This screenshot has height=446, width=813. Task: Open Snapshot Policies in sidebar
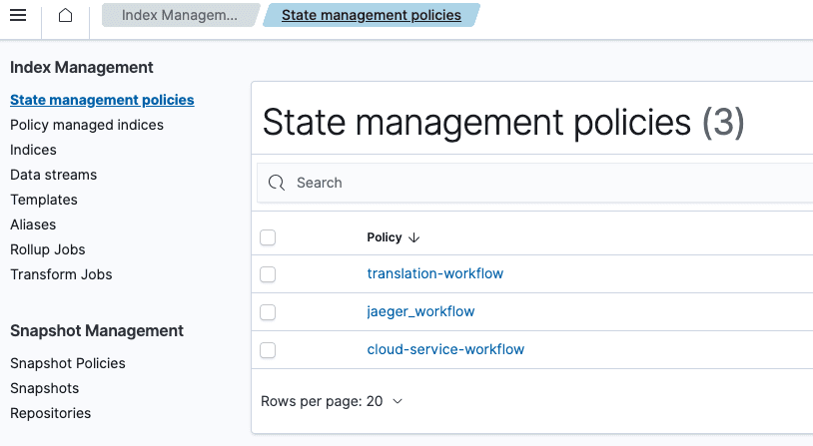point(68,363)
